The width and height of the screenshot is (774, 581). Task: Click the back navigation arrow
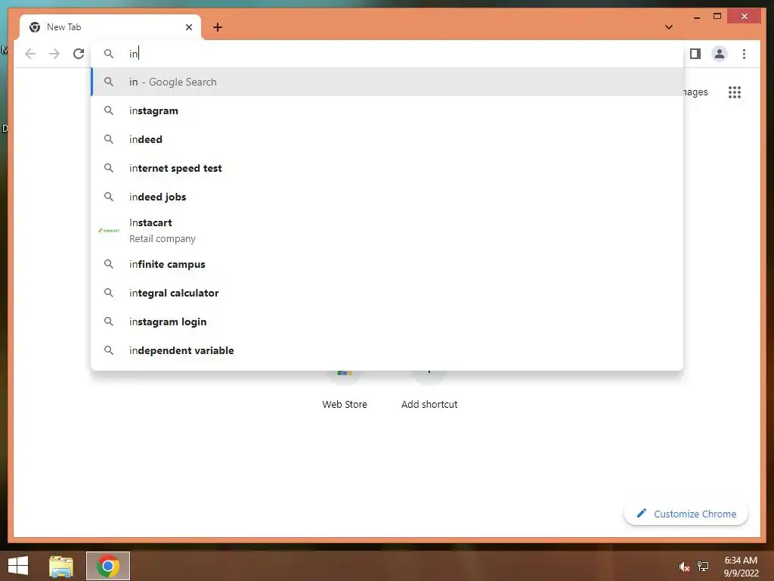30,54
